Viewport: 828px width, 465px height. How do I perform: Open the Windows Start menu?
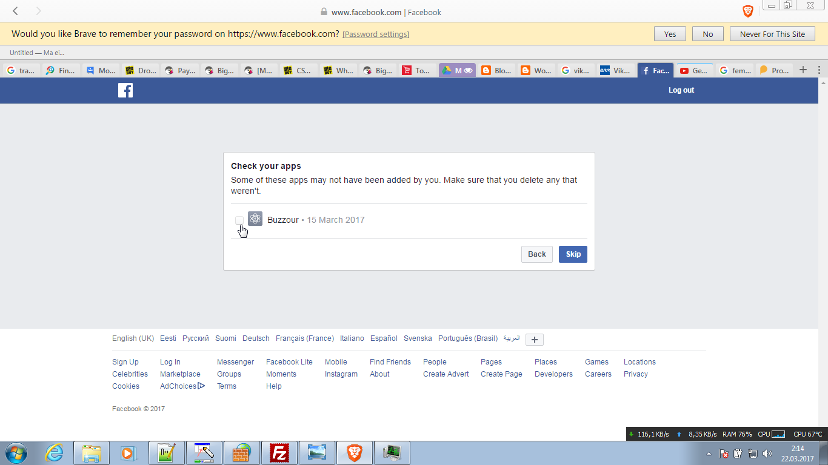[16, 453]
